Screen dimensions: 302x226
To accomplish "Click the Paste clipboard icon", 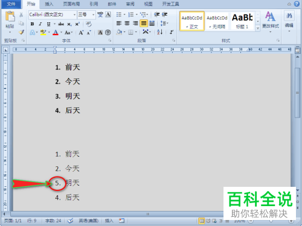I will coord(10,16).
